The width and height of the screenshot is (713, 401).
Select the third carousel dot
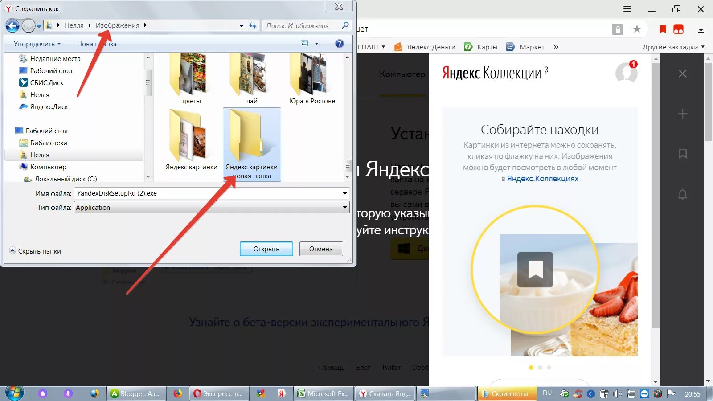pyautogui.click(x=549, y=368)
